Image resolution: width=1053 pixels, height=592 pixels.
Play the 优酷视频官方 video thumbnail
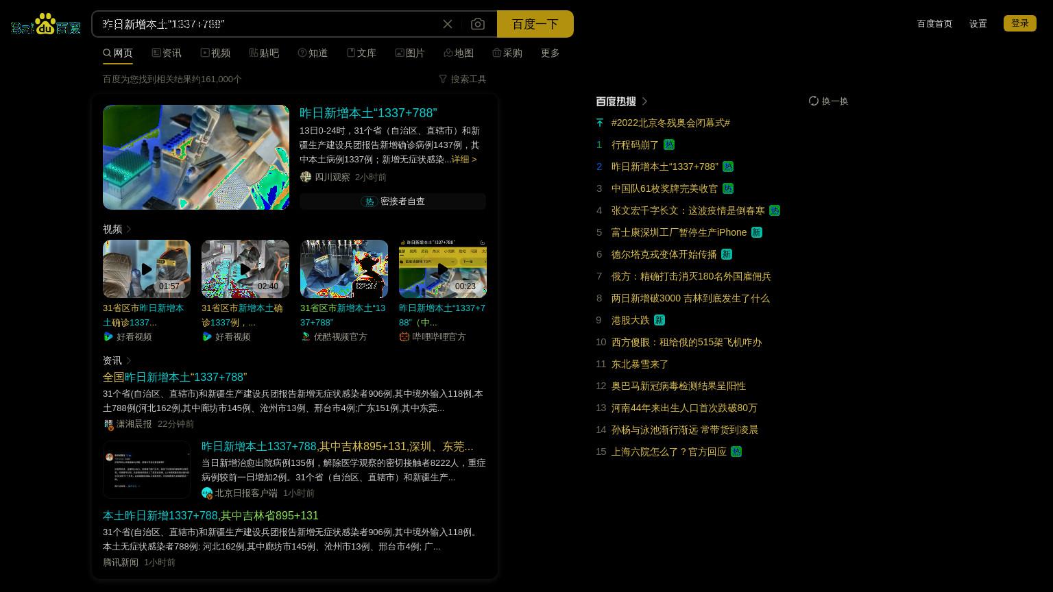pos(344,269)
